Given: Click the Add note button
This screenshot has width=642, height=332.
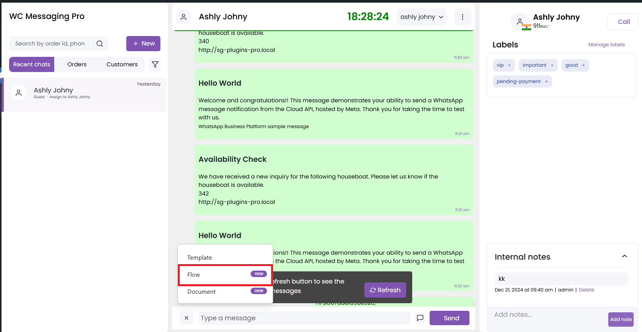Looking at the screenshot, I should pyautogui.click(x=621, y=319).
